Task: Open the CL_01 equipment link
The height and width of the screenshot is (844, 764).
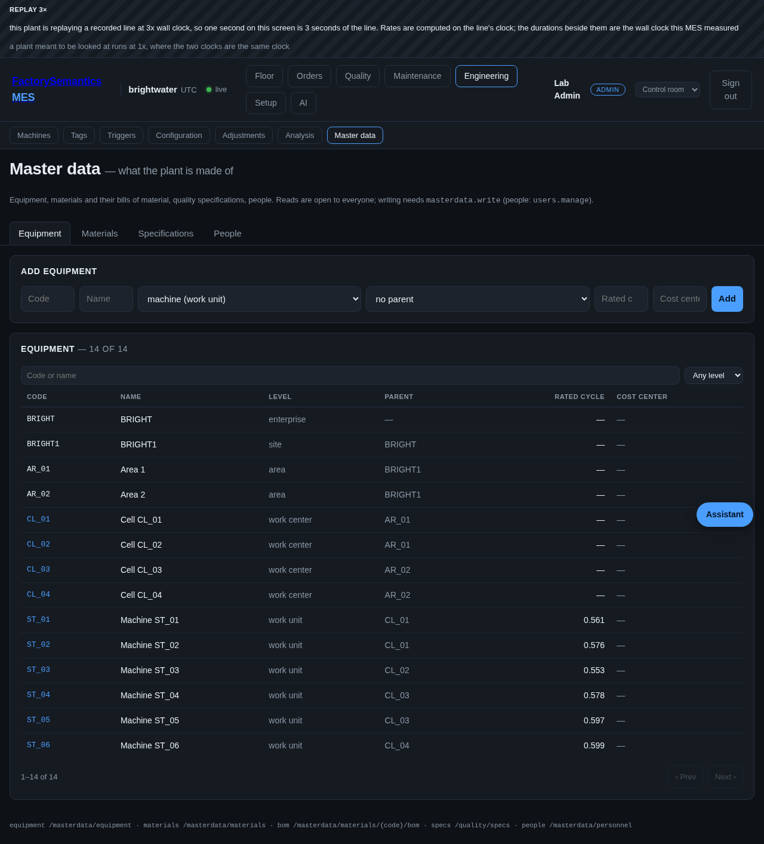Action: [x=38, y=519]
